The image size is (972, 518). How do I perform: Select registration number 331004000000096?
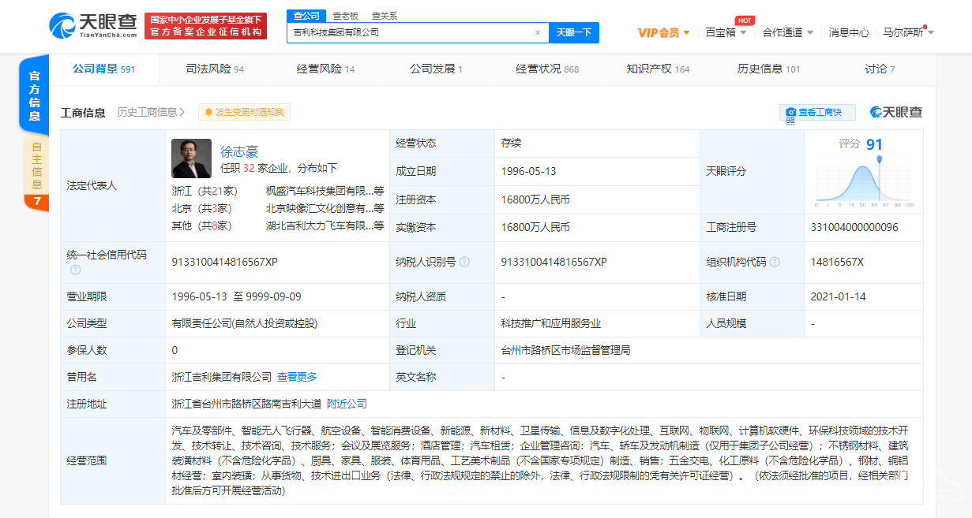(854, 227)
